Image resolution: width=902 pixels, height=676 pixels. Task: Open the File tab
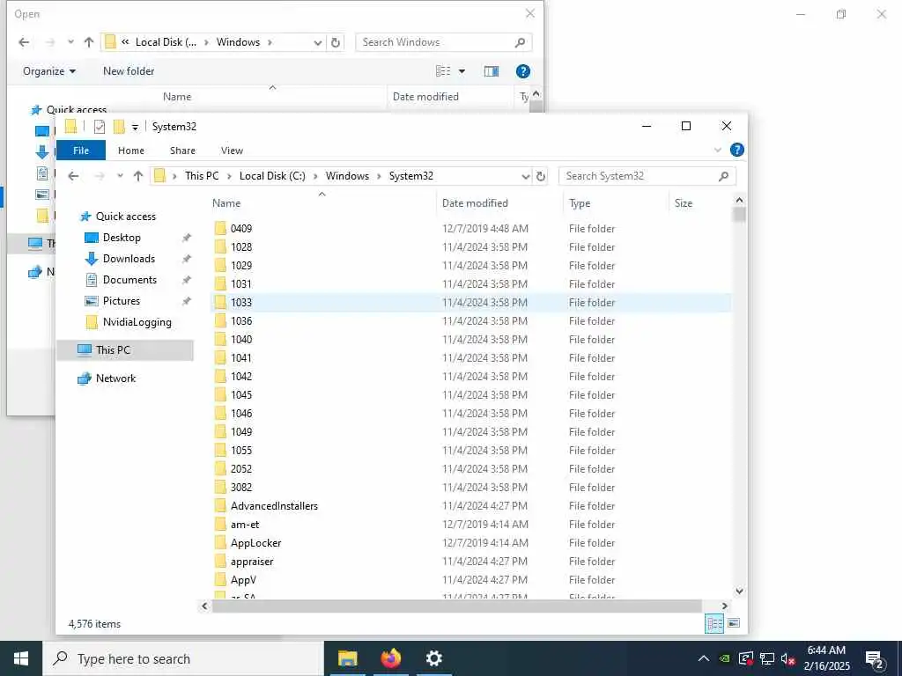pos(80,151)
